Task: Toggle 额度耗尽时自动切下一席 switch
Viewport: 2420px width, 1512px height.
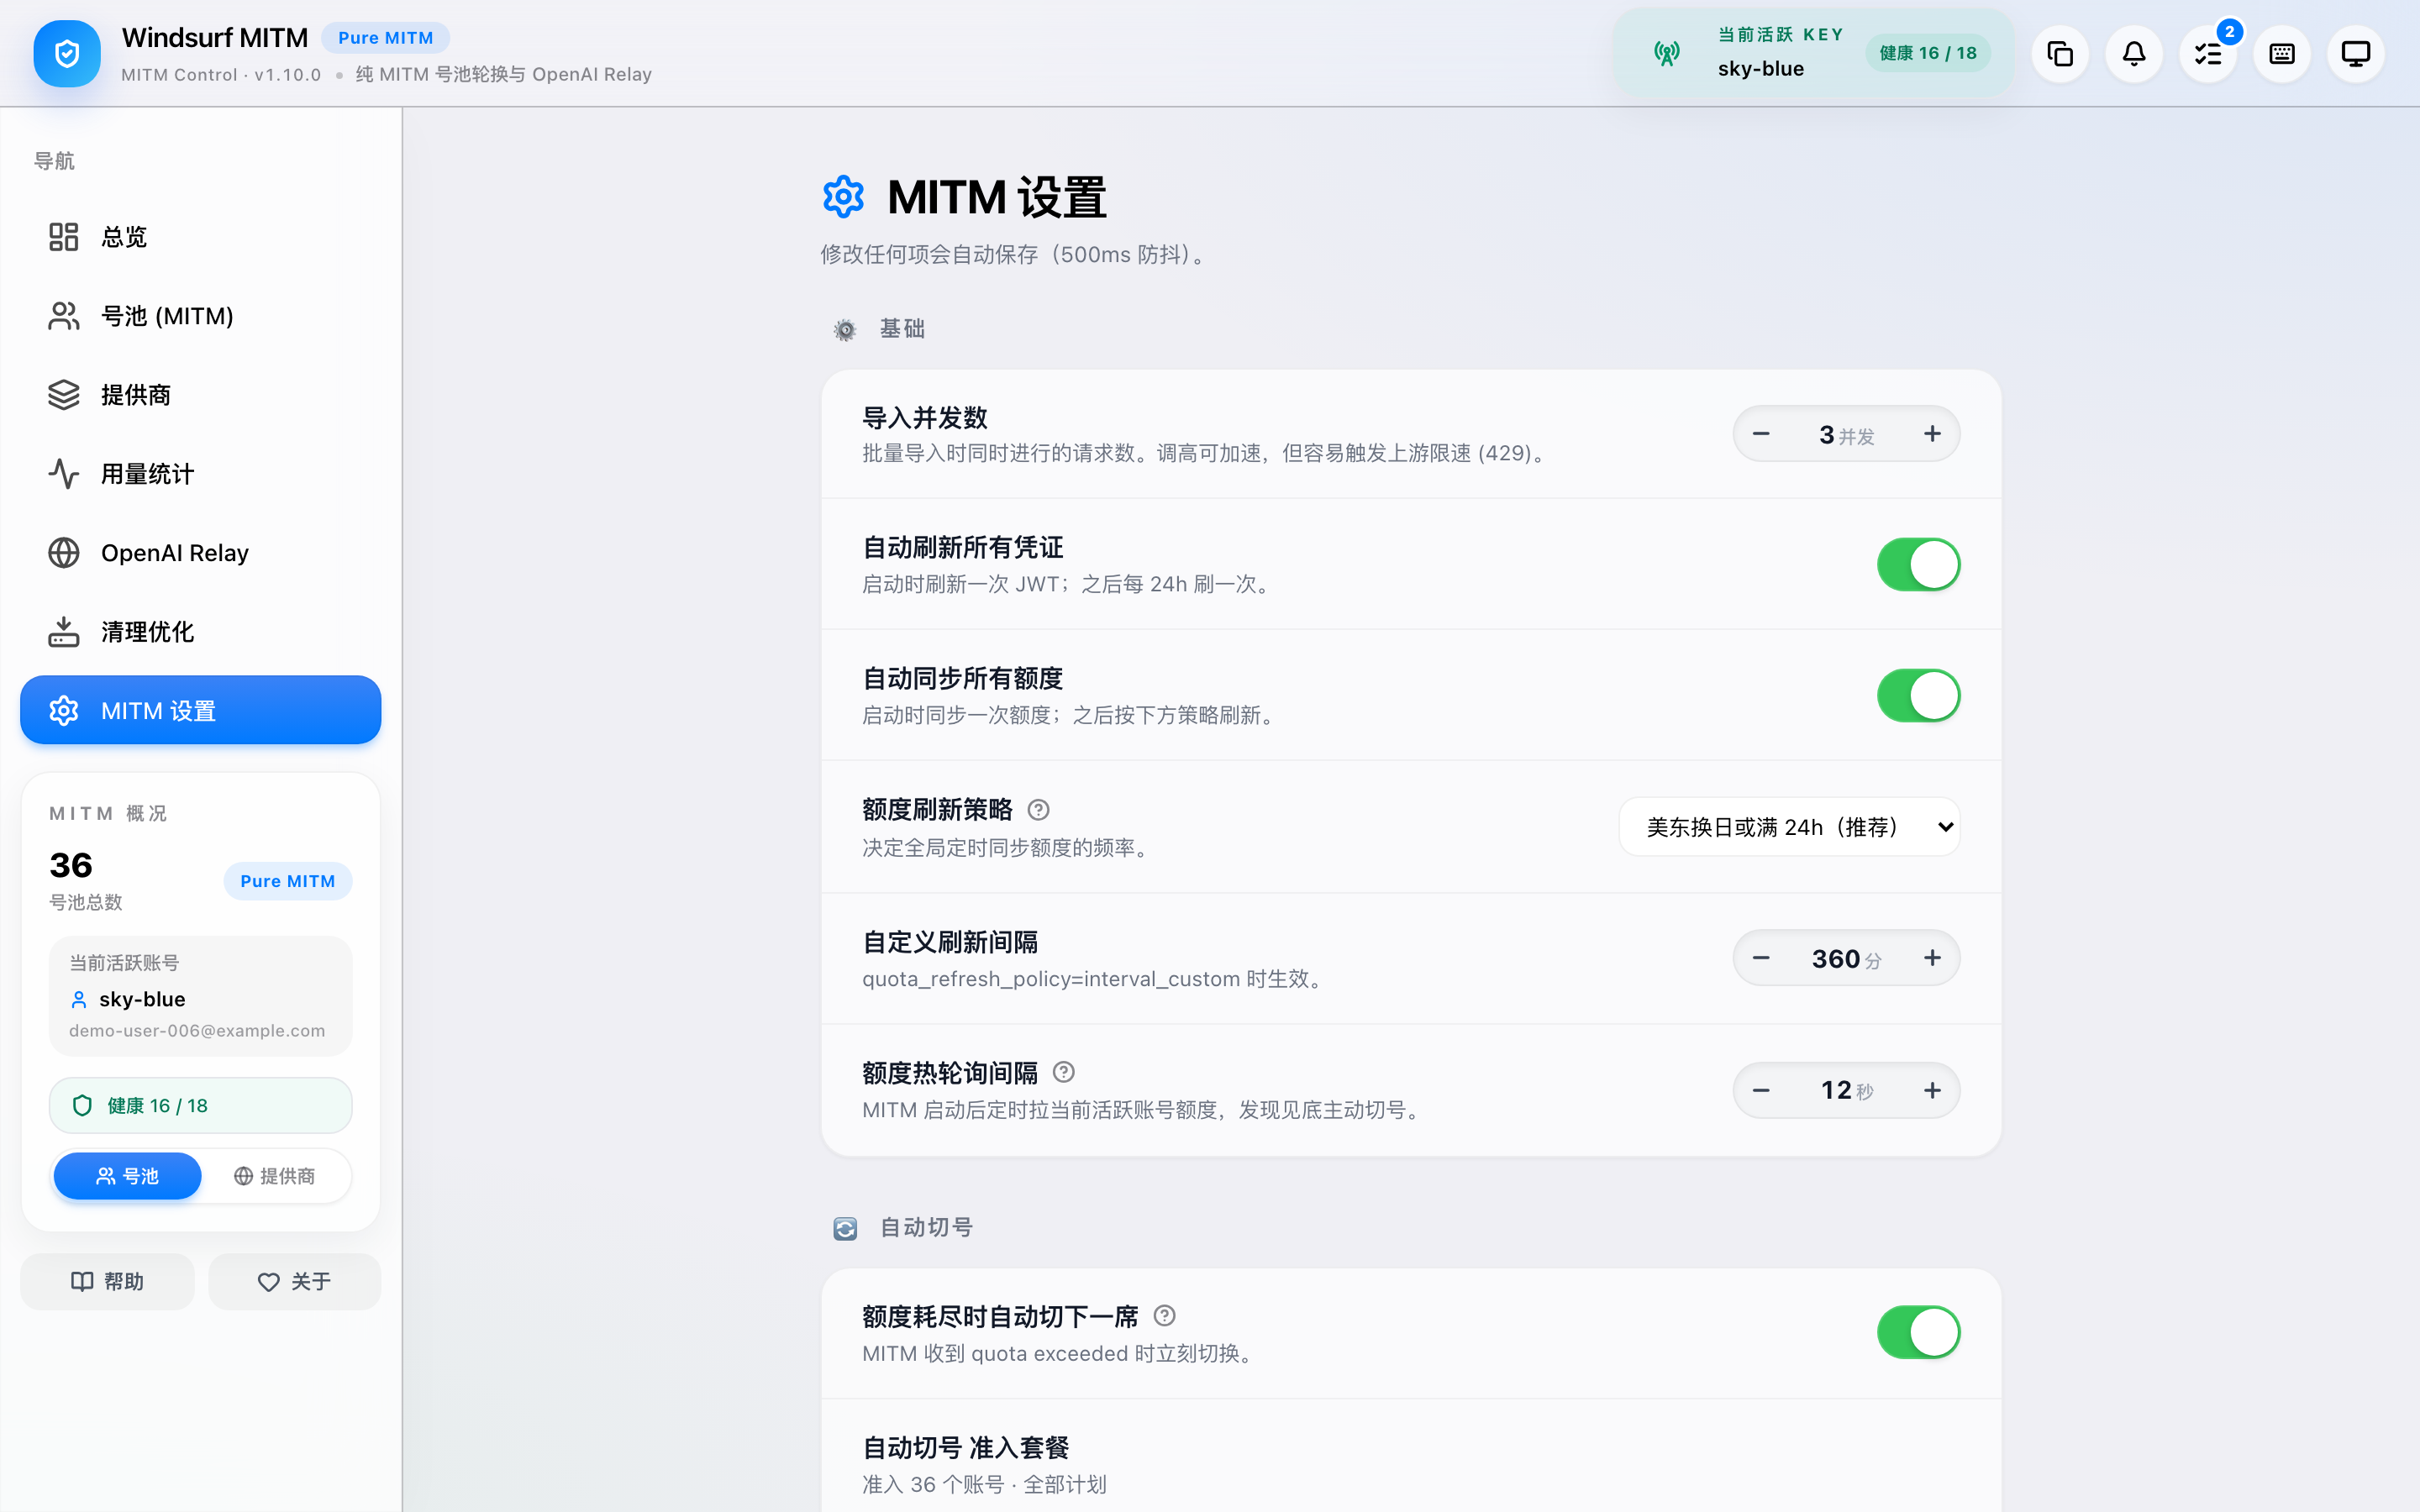Action: (1918, 1333)
